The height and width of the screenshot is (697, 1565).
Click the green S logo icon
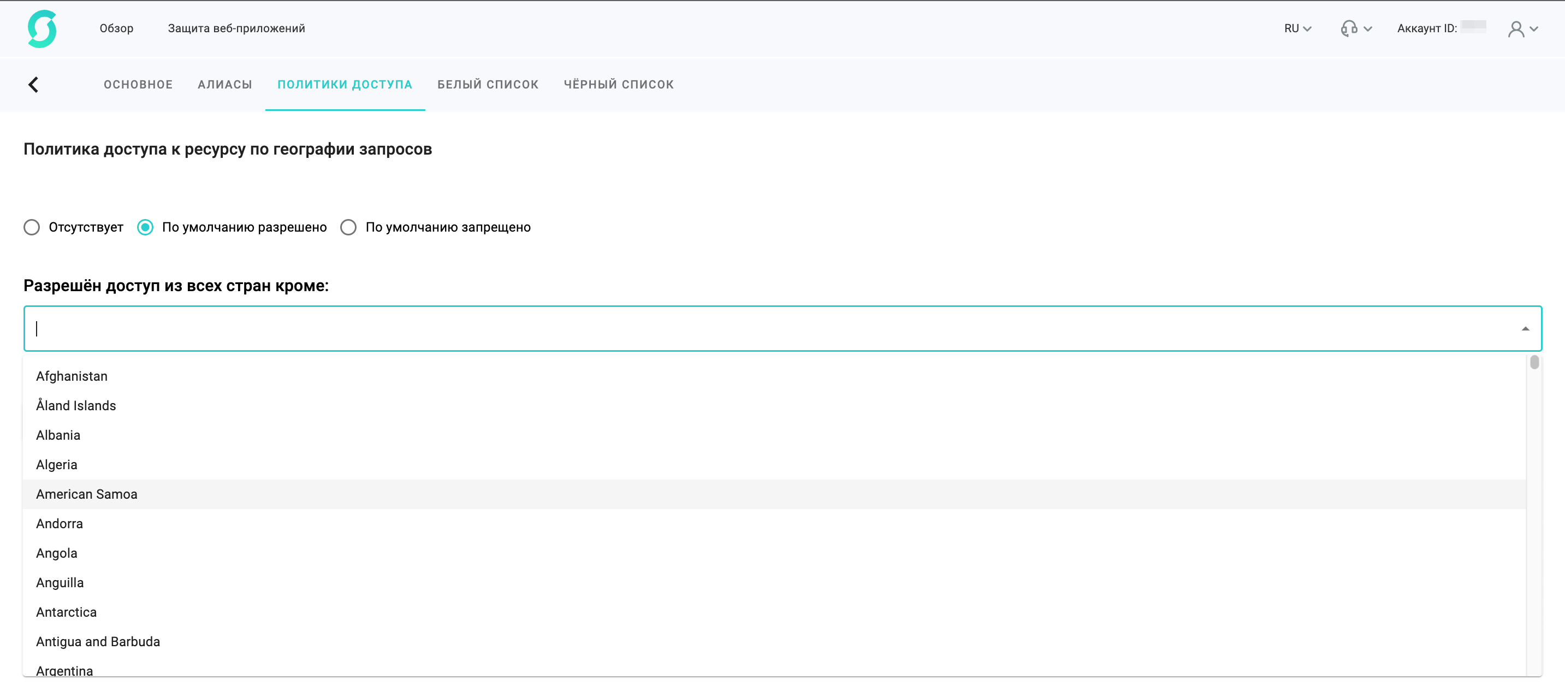pyautogui.click(x=42, y=28)
